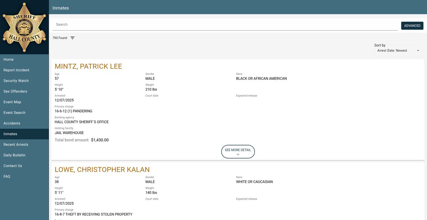Click WHITE OR CAUCASIAN race value
Screen dimensions: 427x220
pyautogui.click(x=254, y=182)
